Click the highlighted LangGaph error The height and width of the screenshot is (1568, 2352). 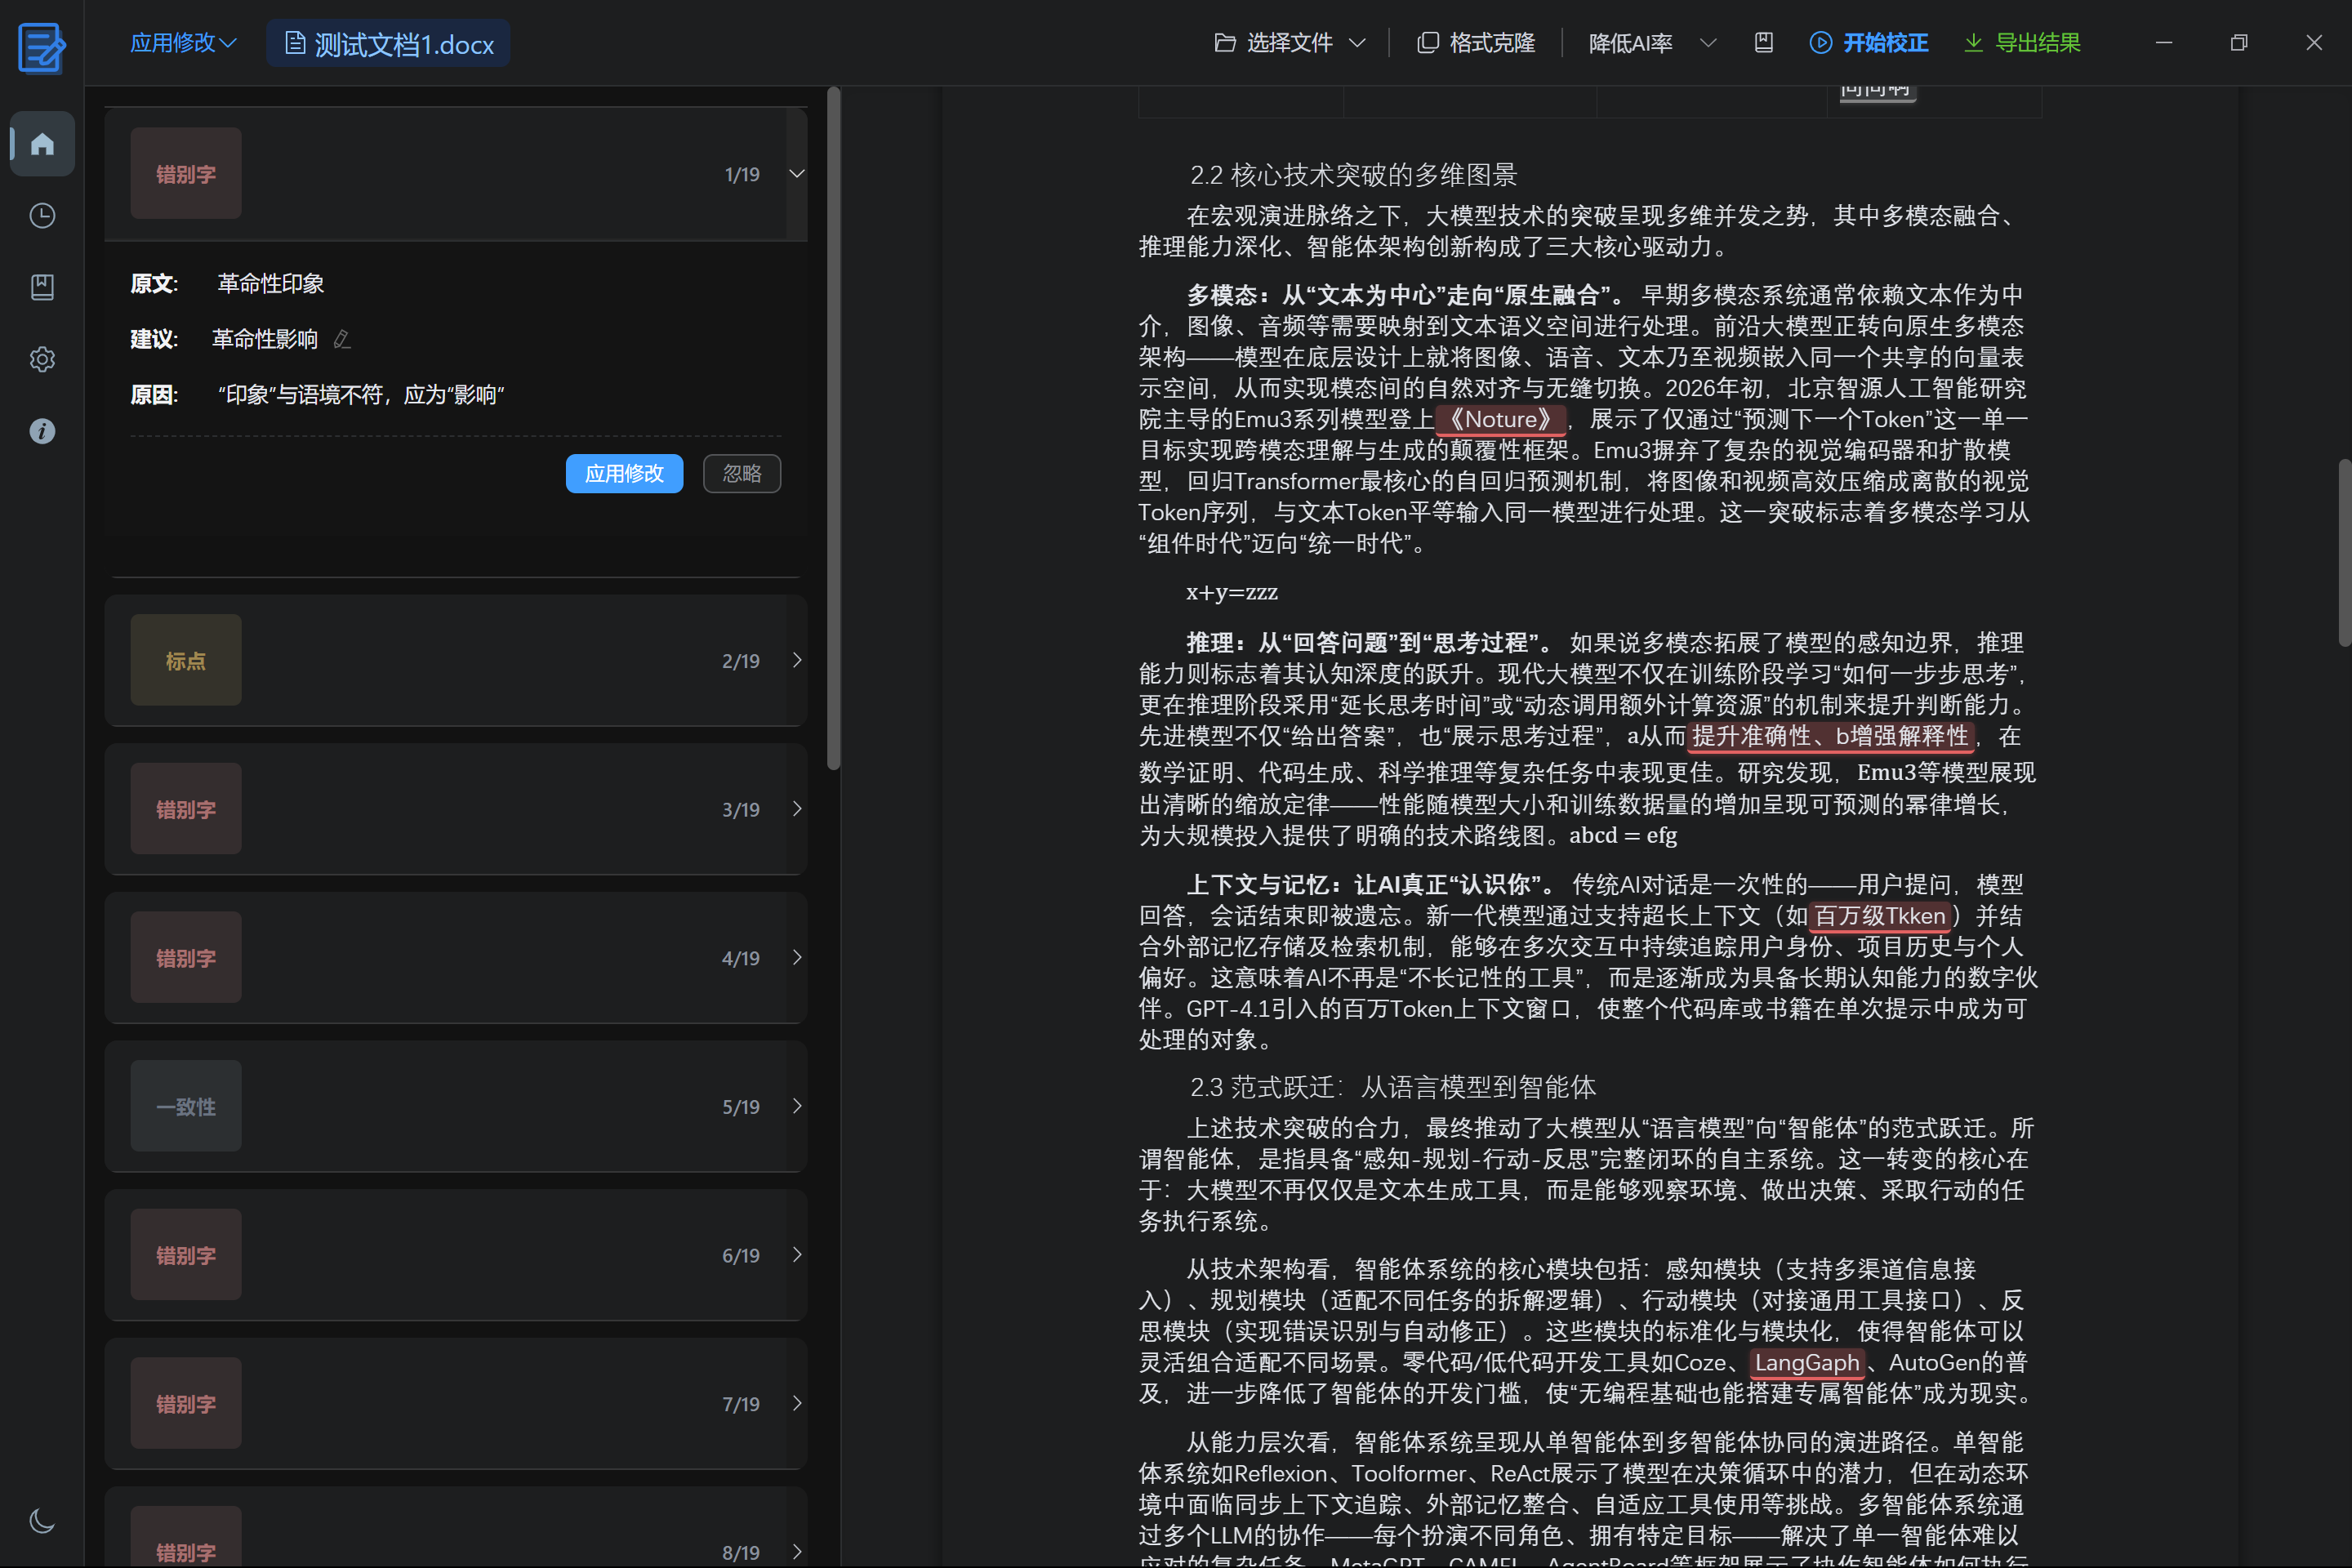[x=1807, y=1363]
